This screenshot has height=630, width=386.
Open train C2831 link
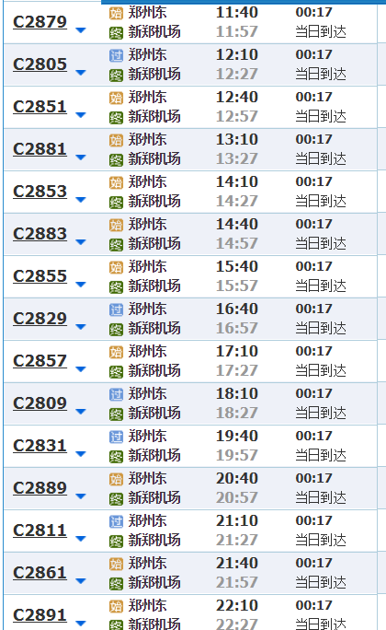point(40,446)
